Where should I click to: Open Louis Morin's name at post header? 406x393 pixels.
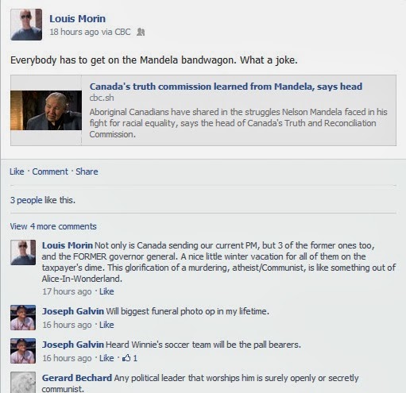(78, 18)
